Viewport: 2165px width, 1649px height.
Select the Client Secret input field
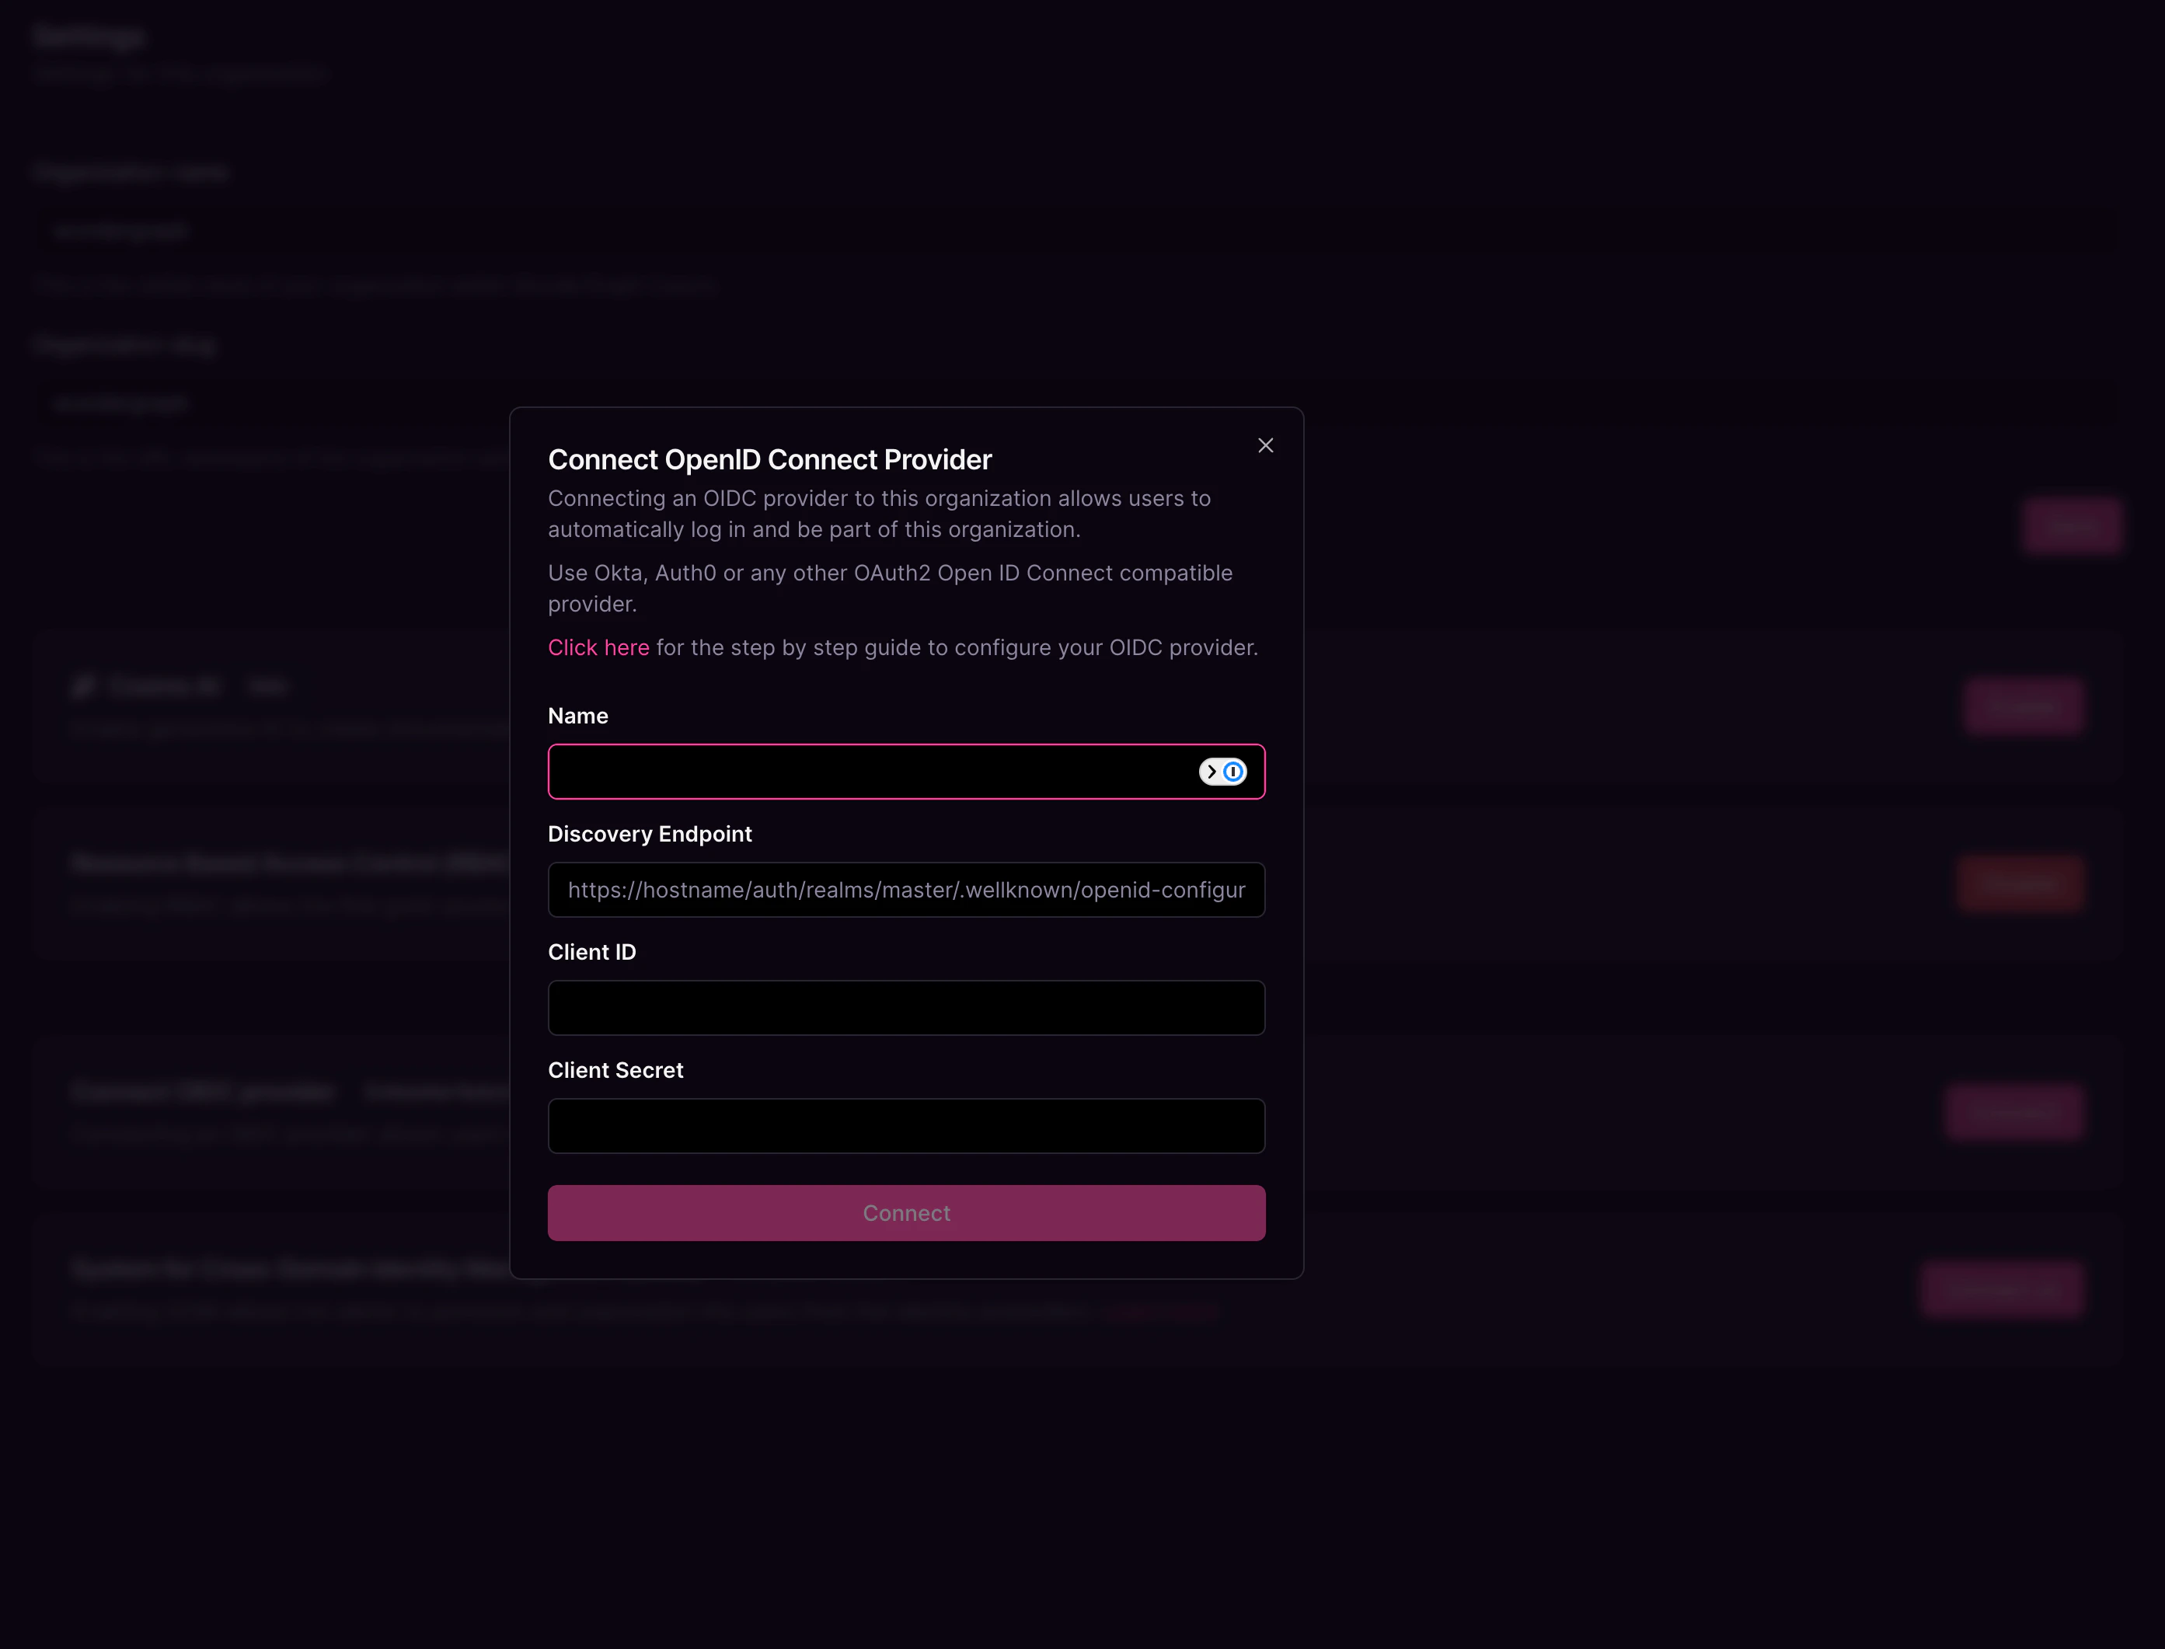[906, 1126]
